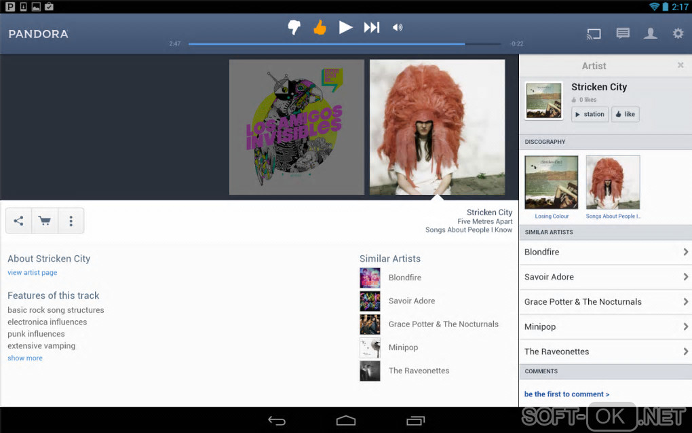Click view artist page link
This screenshot has height=433, width=692.
[32, 273]
